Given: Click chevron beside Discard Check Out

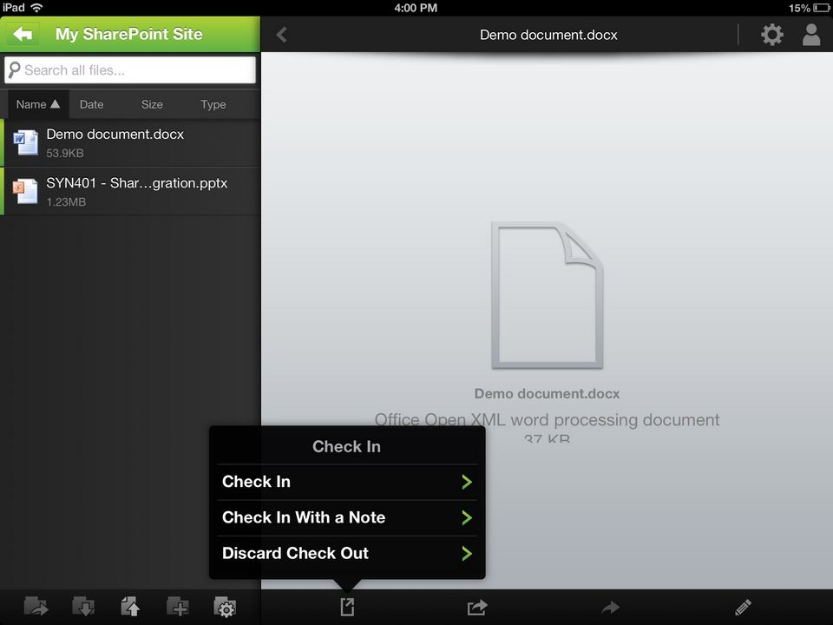Looking at the screenshot, I should [x=467, y=553].
